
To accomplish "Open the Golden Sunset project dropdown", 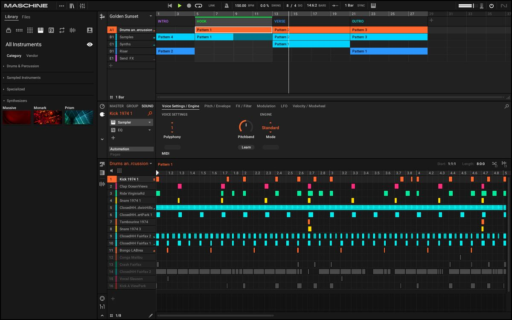I will pyautogui.click(x=151, y=16).
